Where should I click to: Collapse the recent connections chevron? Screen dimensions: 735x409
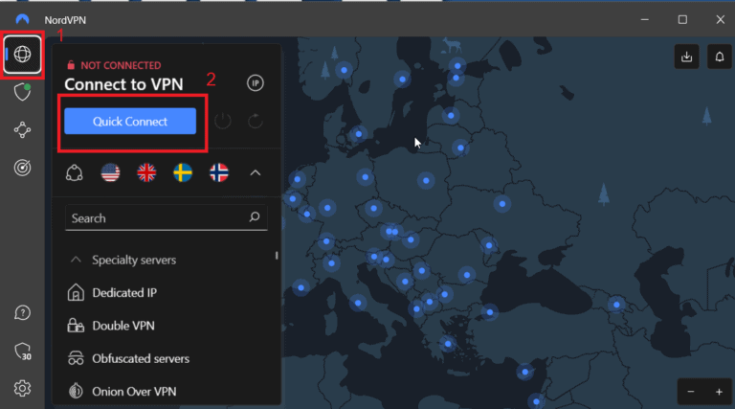coord(255,173)
